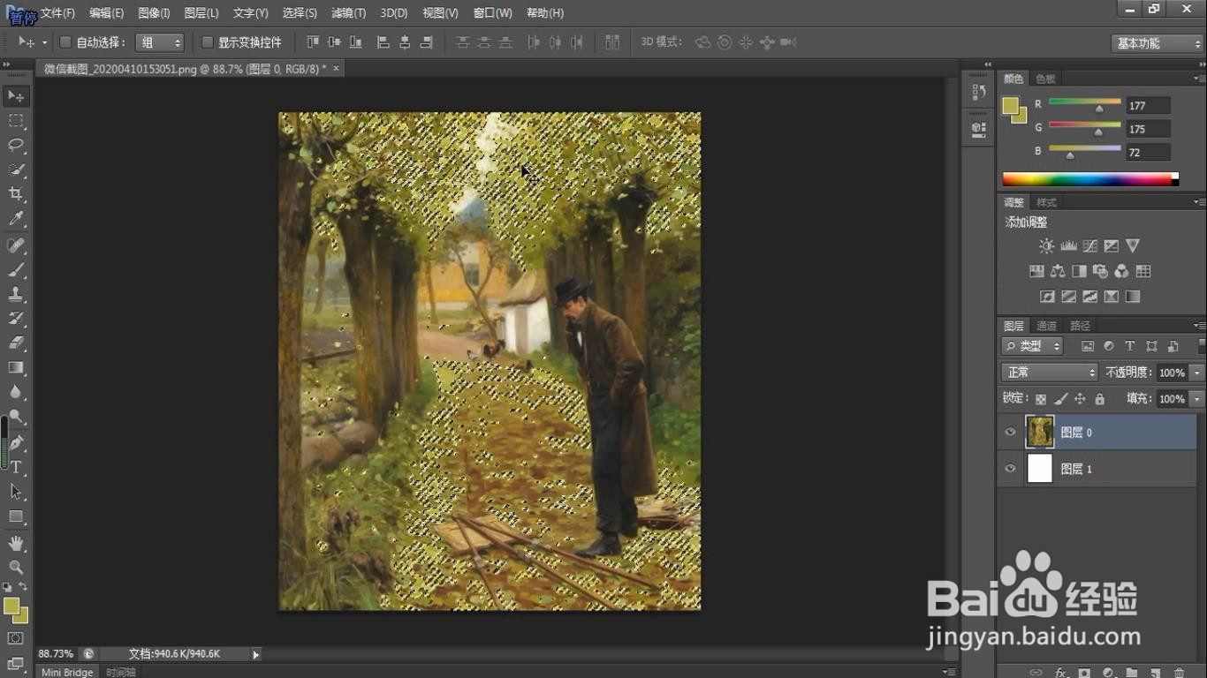
Task: Click the foreground color swatch in toolbox
Action: pyautogui.click(x=11, y=606)
